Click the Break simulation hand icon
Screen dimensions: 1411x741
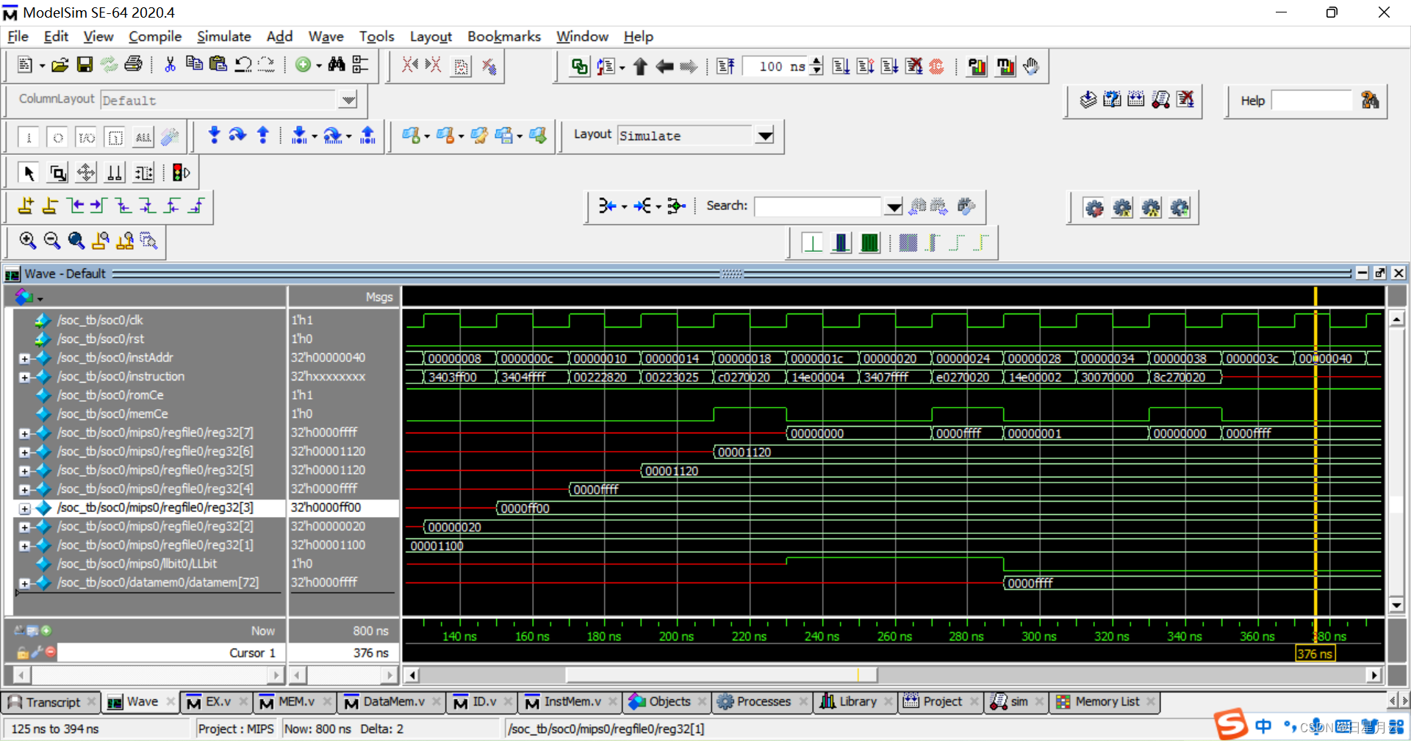pos(1031,66)
